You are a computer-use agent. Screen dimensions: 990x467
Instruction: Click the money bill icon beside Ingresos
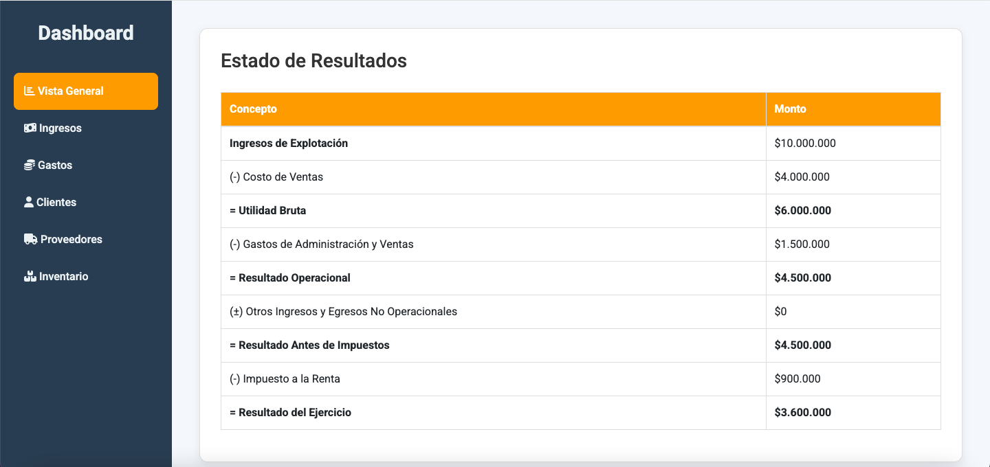[30, 128]
